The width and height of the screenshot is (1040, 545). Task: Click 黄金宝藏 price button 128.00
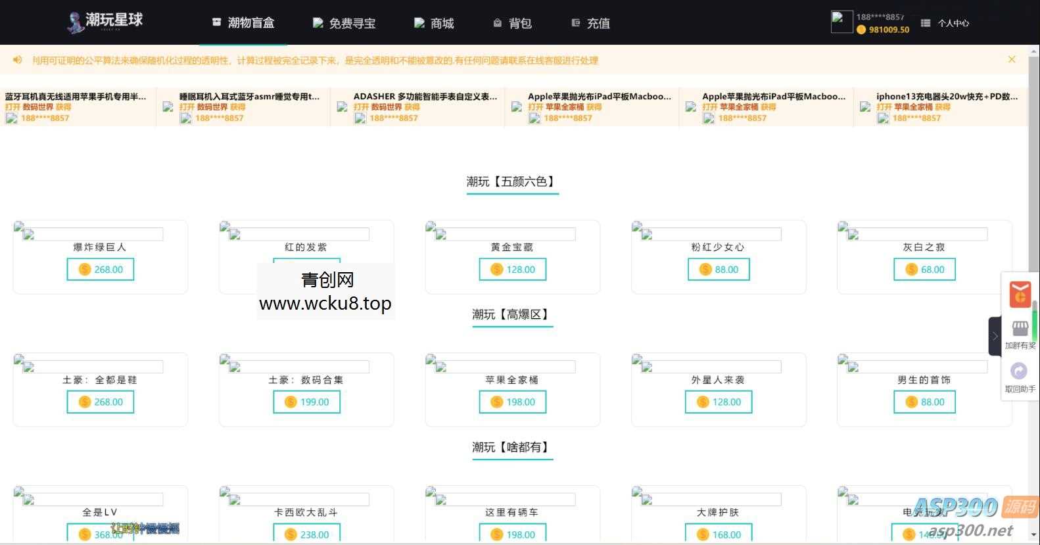(513, 270)
